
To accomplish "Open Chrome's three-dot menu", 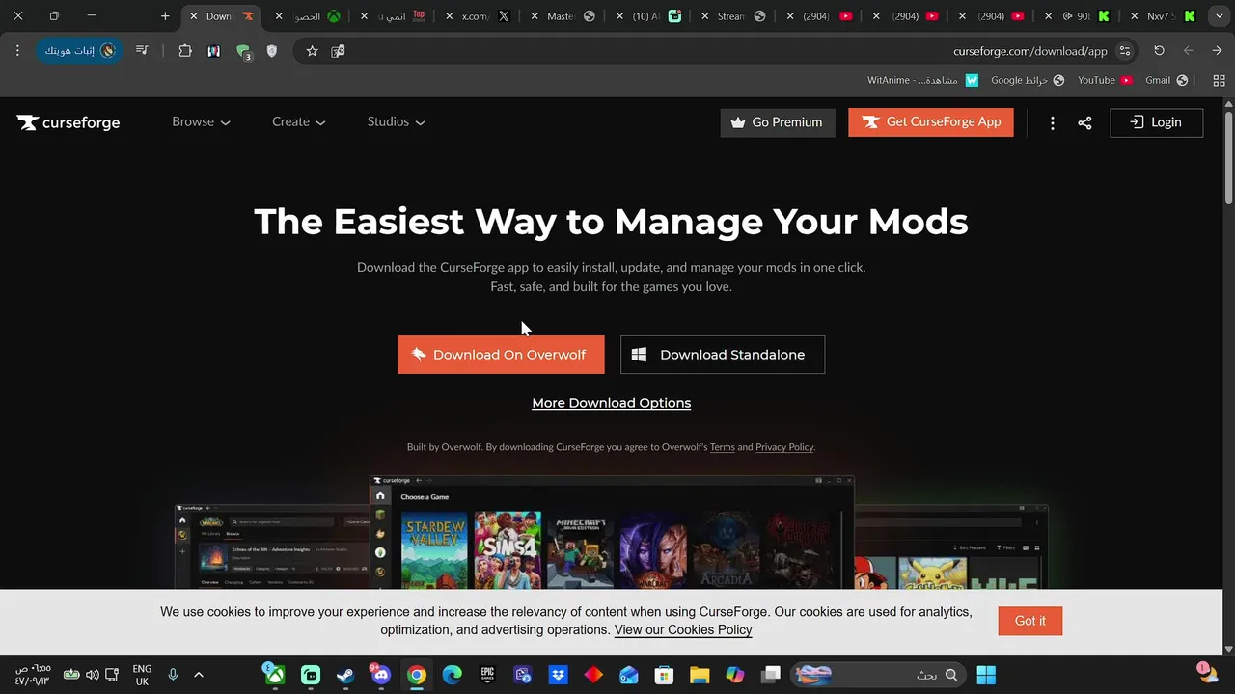I will pos(17,50).
